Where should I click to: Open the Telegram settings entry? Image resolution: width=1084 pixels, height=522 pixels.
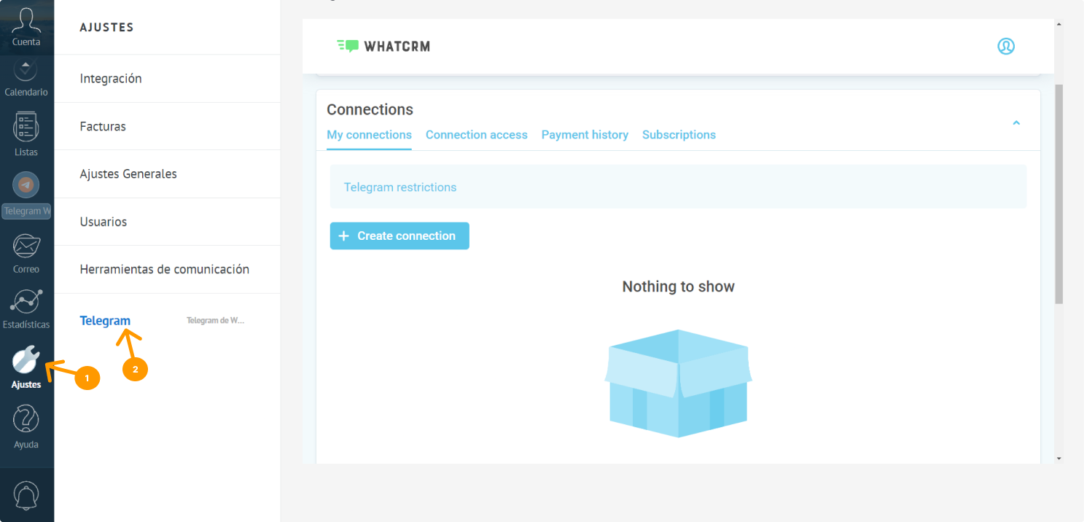[x=106, y=321]
